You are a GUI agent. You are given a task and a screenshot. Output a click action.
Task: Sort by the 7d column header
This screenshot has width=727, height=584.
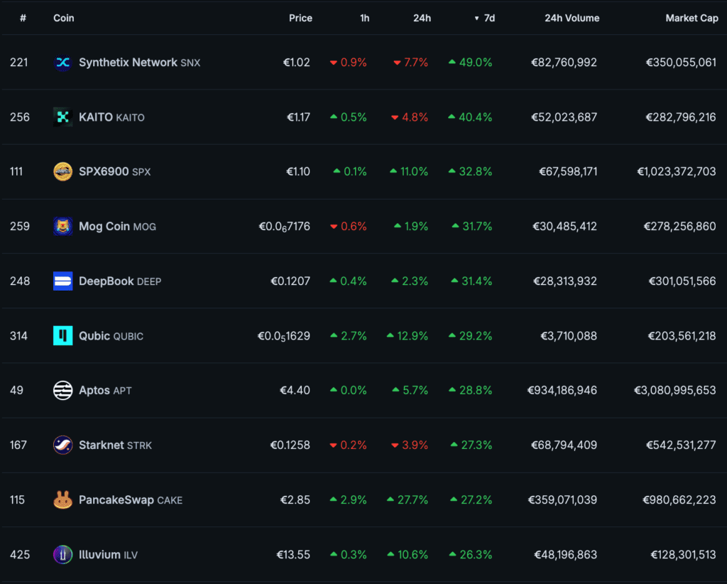(489, 18)
